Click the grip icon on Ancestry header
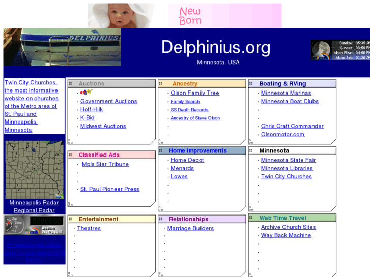370x277 pixels. point(161,83)
